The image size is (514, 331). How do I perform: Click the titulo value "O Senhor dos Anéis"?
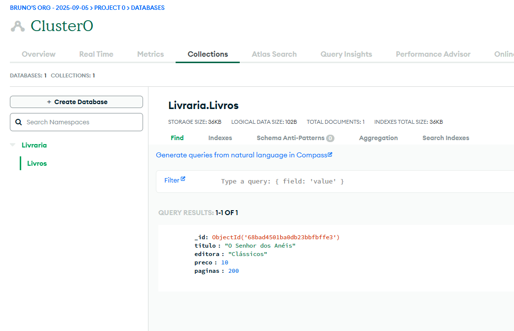(x=260, y=246)
